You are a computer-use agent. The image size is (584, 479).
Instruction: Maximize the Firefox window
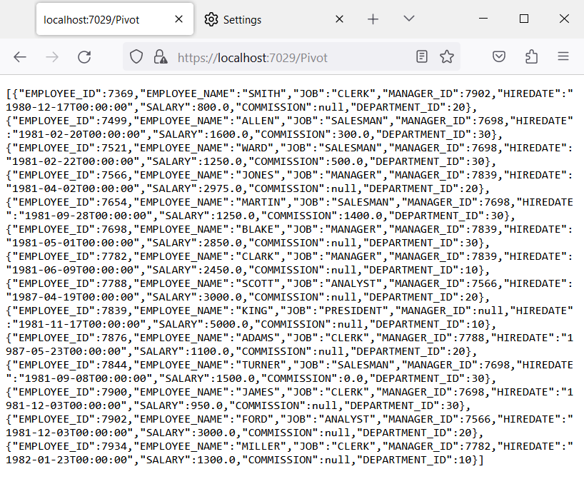524,19
